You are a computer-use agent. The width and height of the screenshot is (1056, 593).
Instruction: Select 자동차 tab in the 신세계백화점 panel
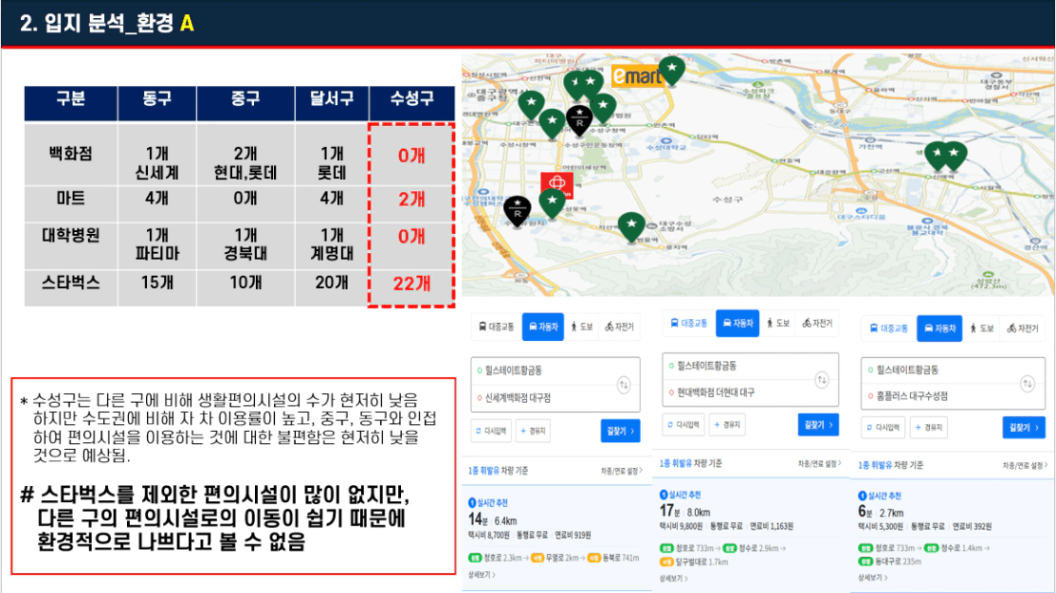[543, 327]
